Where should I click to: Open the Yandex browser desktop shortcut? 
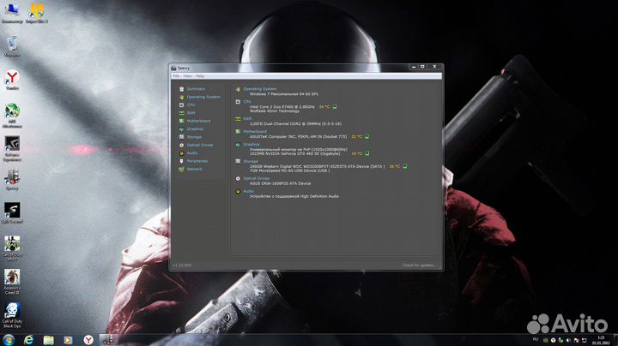pyautogui.click(x=12, y=81)
